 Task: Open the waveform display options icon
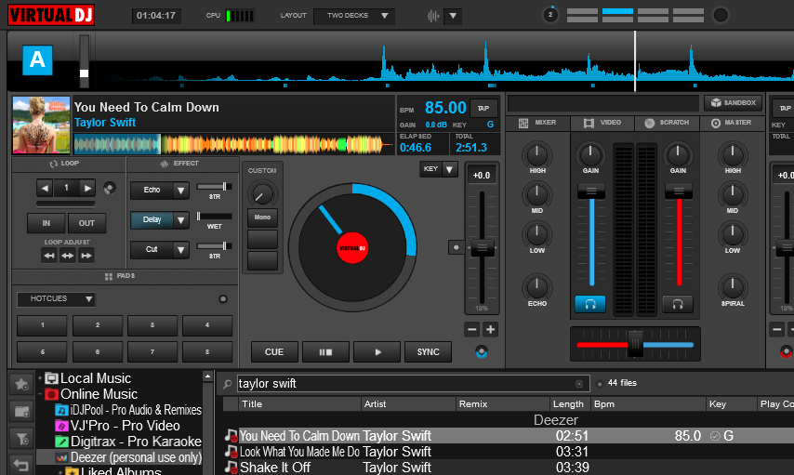pos(433,16)
